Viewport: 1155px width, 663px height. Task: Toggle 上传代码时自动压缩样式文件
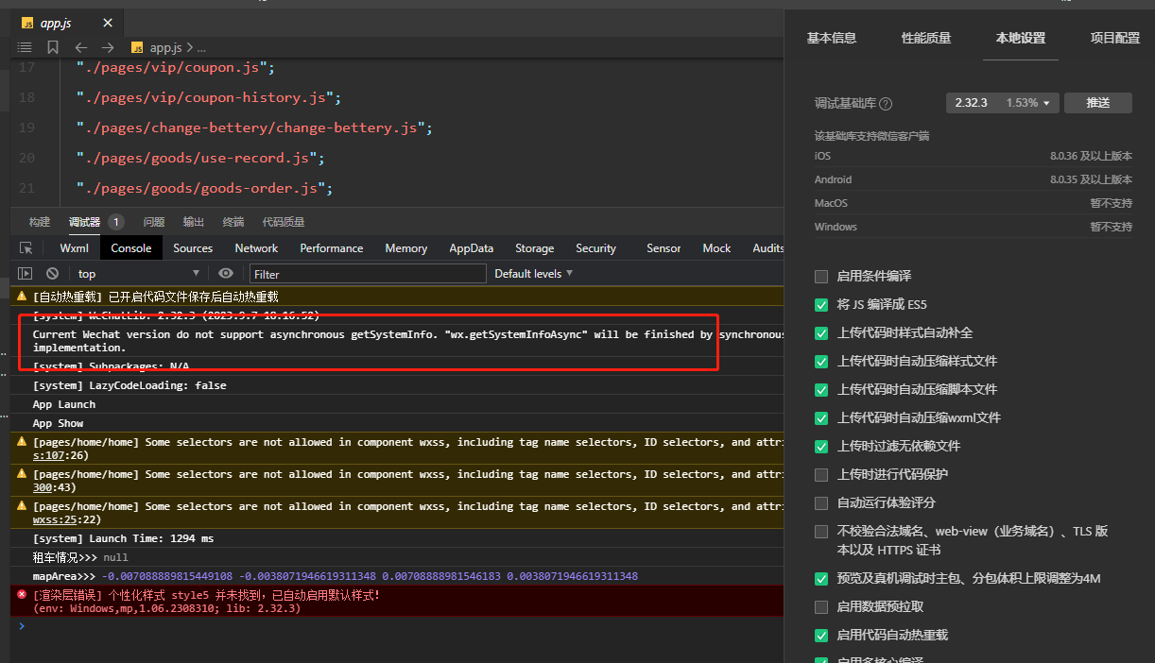(x=821, y=362)
